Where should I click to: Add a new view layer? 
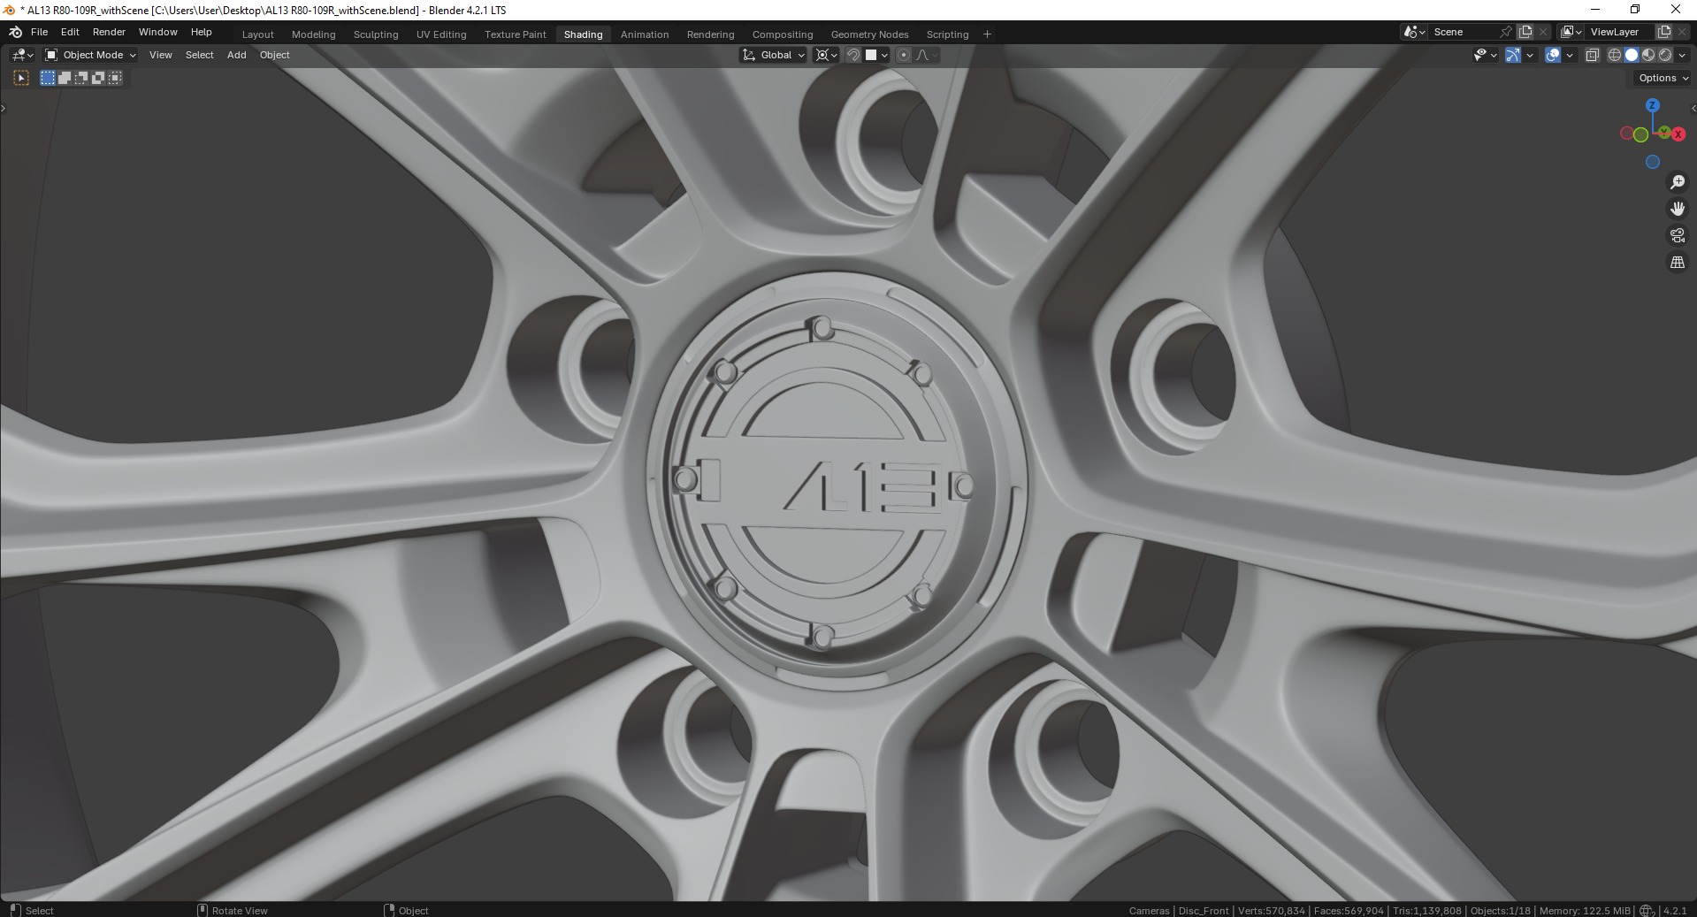pyautogui.click(x=1663, y=32)
